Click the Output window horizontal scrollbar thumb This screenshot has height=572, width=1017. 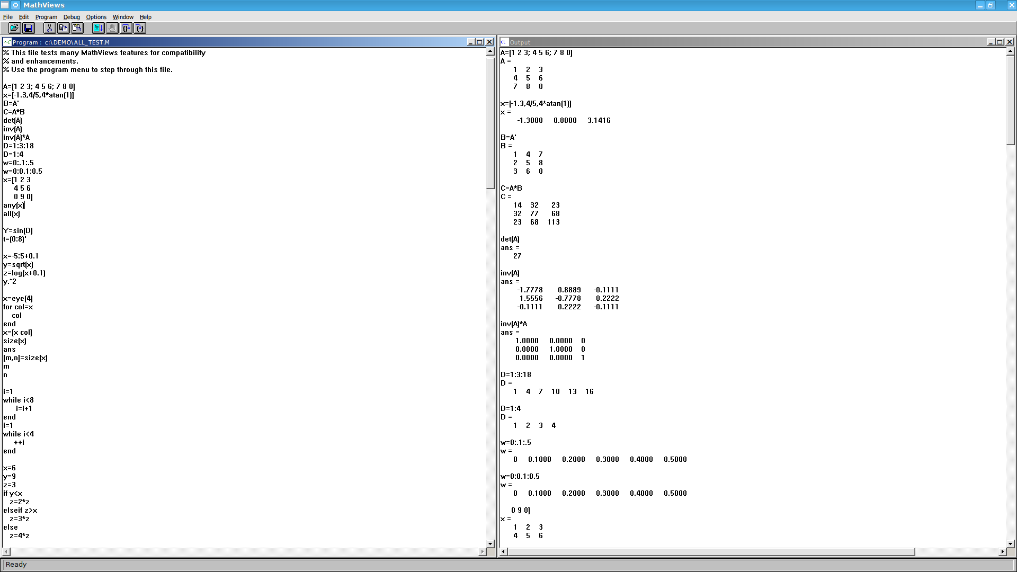711,552
